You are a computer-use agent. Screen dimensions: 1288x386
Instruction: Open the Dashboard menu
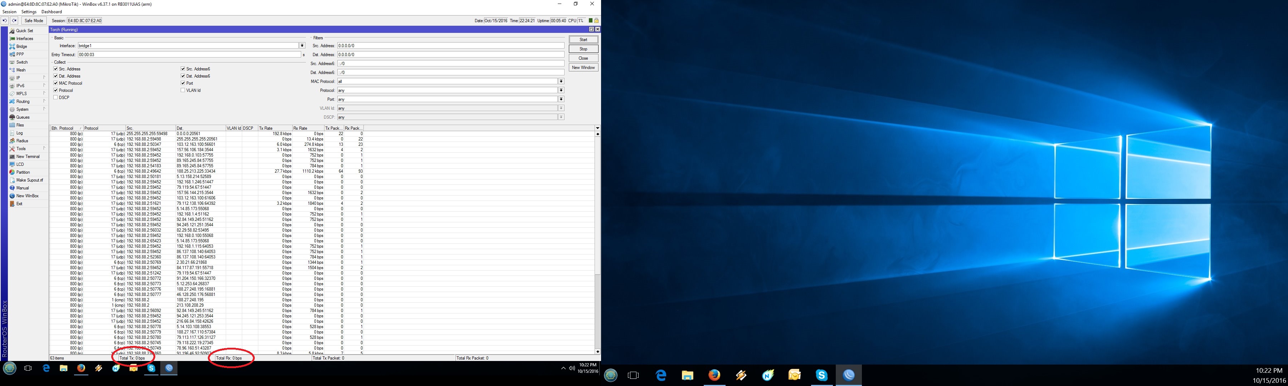[52, 11]
